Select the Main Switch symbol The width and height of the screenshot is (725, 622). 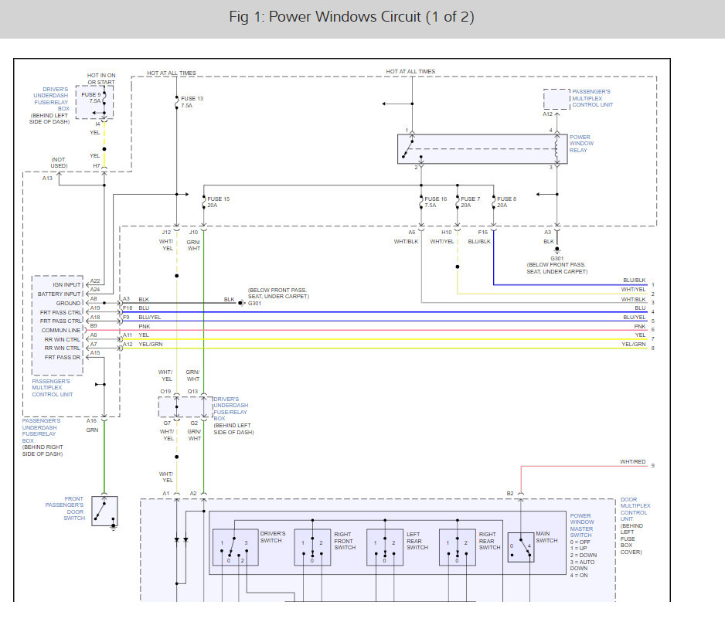click(x=520, y=546)
